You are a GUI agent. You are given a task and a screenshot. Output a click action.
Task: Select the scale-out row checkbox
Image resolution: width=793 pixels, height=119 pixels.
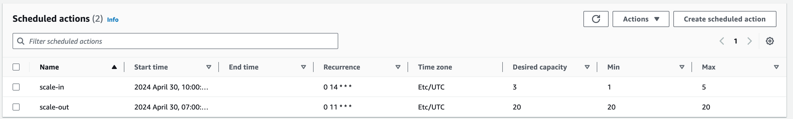(x=16, y=107)
